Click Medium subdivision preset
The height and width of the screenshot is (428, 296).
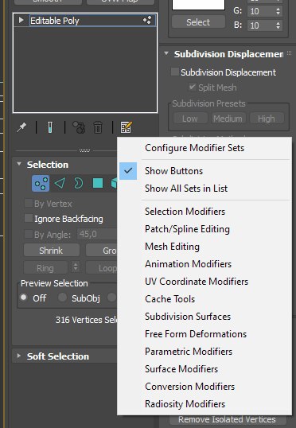228,119
